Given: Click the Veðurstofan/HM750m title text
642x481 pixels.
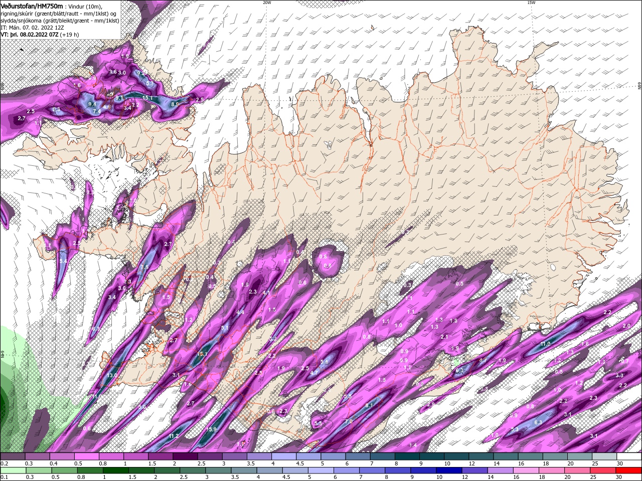Looking at the screenshot, I should click(32, 6).
